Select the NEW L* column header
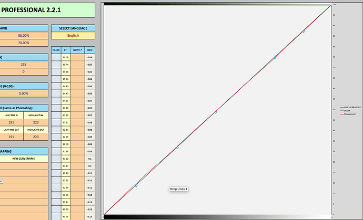This screenshot has width=363, height=220. (x=77, y=49)
